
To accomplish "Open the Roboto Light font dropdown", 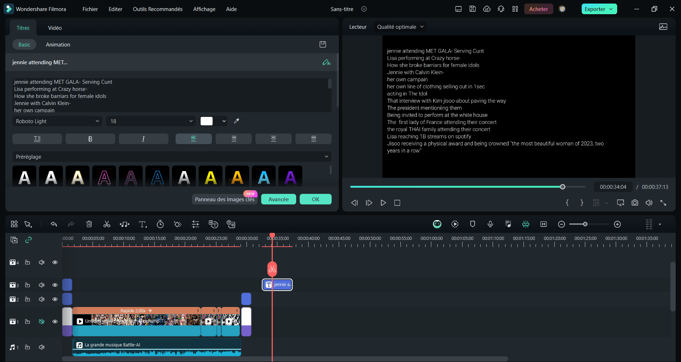I will click(x=57, y=121).
